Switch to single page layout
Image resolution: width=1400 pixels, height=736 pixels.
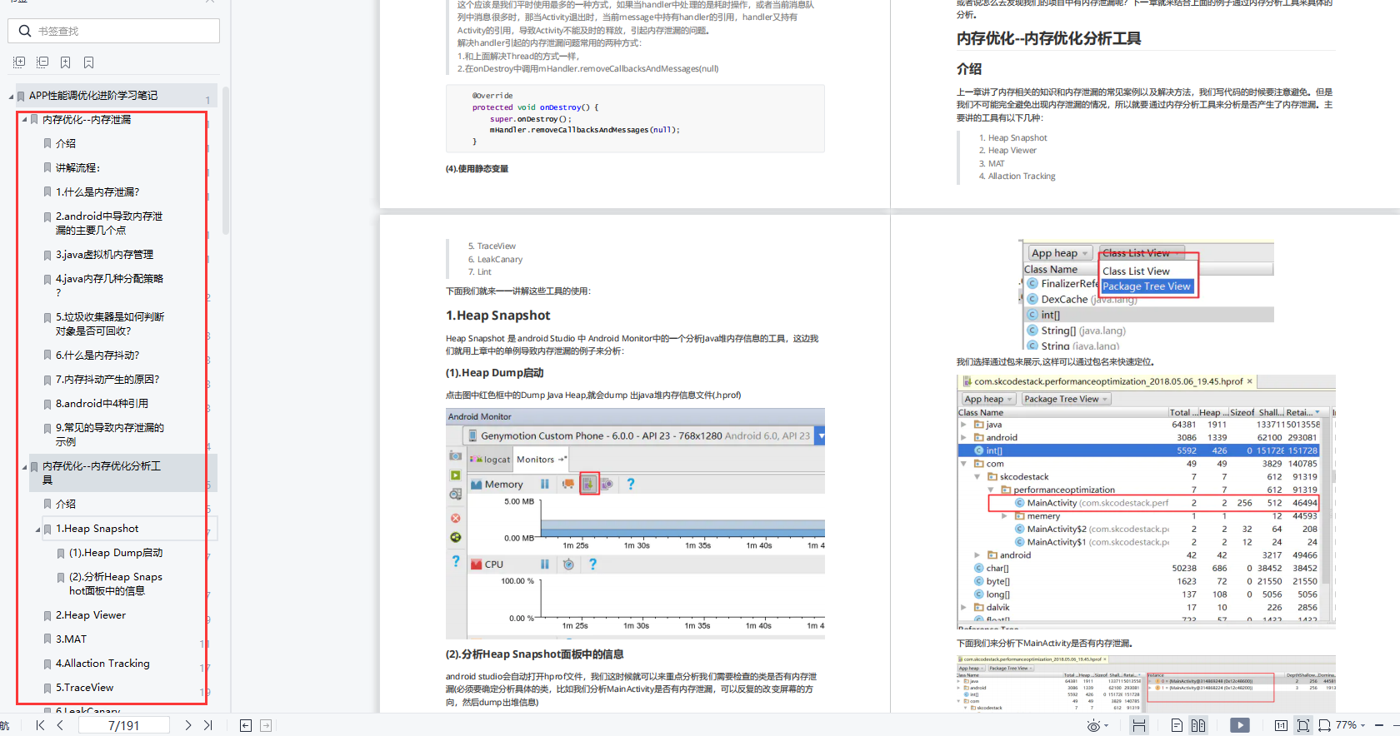click(x=1177, y=725)
